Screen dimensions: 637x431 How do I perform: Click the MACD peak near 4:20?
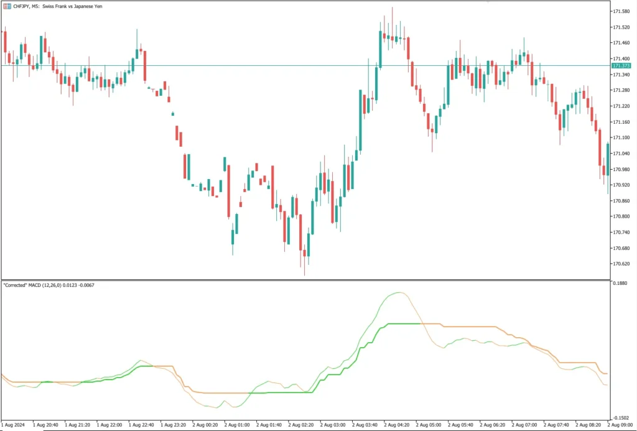point(399,292)
